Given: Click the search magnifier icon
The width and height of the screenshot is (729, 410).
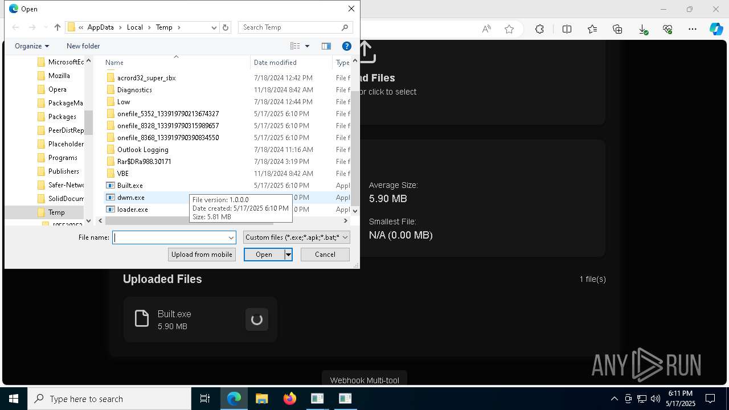Looking at the screenshot, I should 345,27.
